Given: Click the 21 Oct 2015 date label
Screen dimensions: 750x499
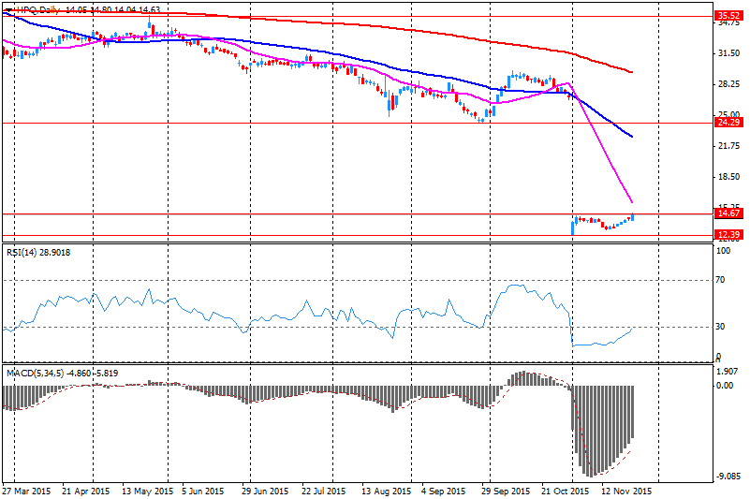Looking at the screenshot, I should [x=565, y=492].
